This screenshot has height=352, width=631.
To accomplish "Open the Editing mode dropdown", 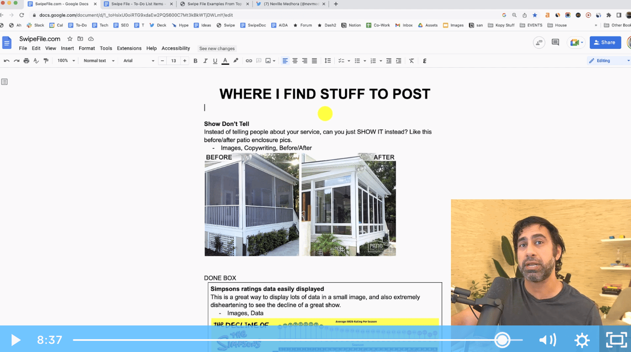I will tap(609, 61).
